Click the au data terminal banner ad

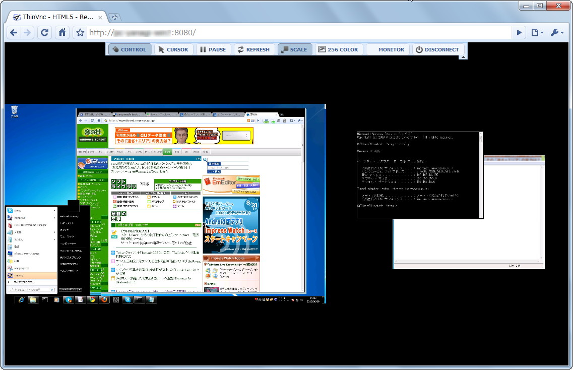(x=184, y=136)
